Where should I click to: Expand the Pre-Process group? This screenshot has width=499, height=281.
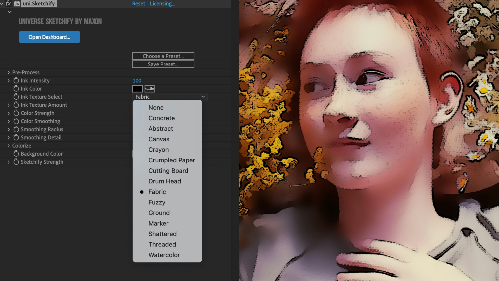coord(9,73)
